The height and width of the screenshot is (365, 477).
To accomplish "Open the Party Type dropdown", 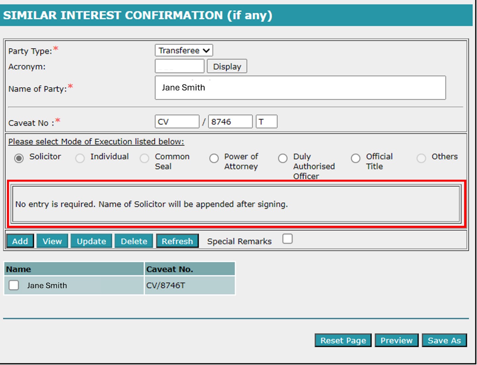I will point(184,51).
